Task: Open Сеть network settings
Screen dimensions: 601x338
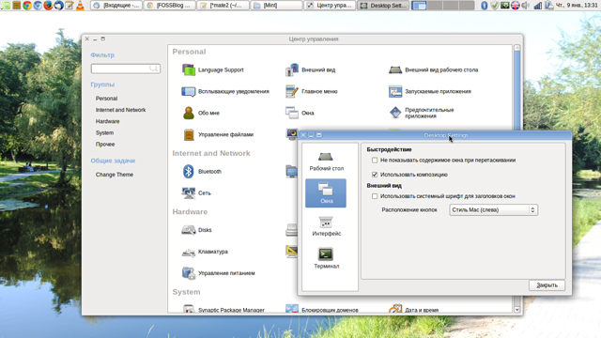Action: coord(196,192)
